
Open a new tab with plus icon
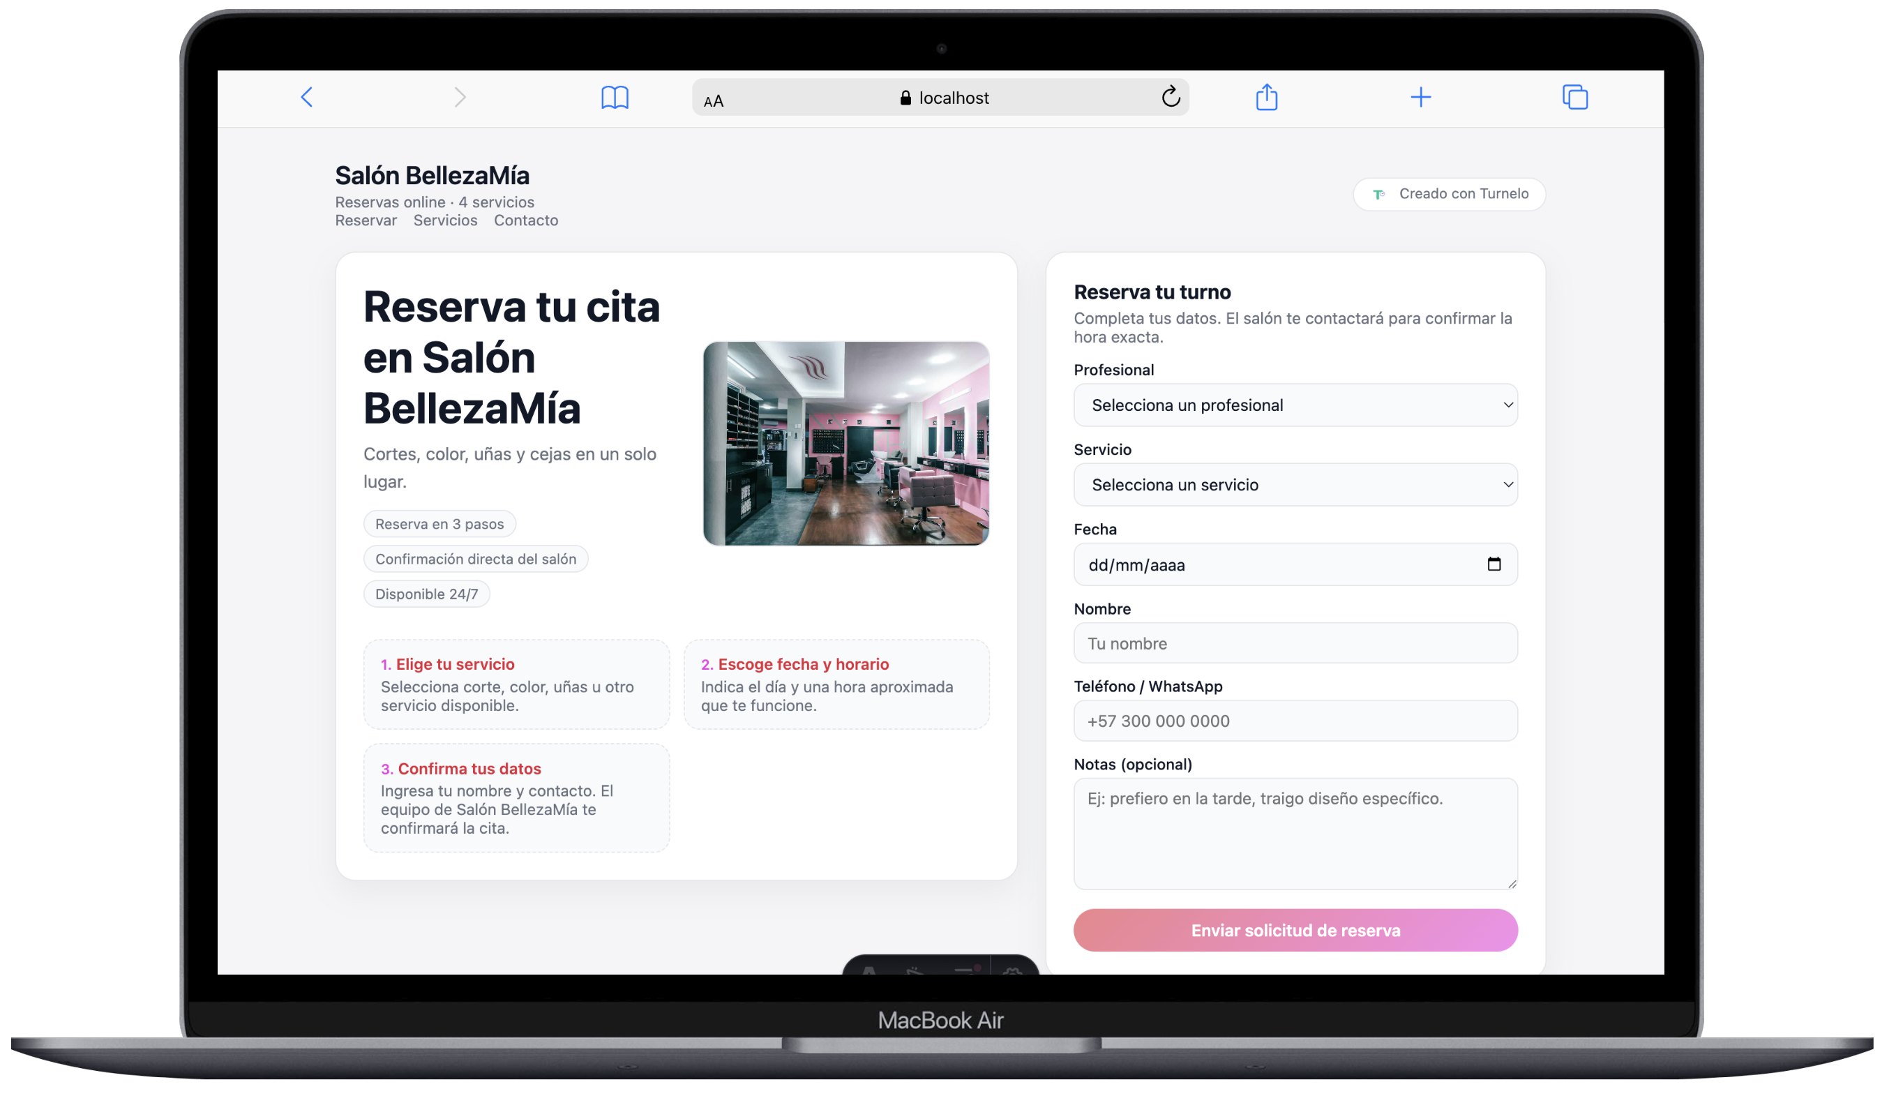point(1420,97)
